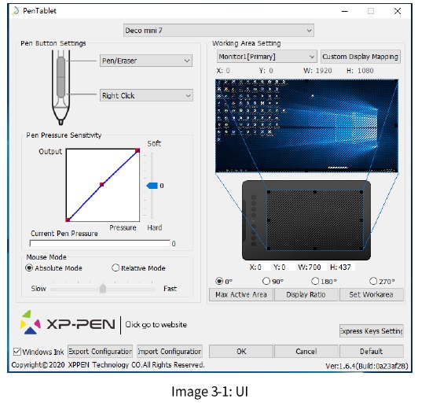The width and height of the screenshot is (429, 406).
Task: Click the XP-PEN colorful logo
Action: click(31, 323)
